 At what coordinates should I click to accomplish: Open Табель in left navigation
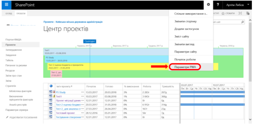point(9,60)
